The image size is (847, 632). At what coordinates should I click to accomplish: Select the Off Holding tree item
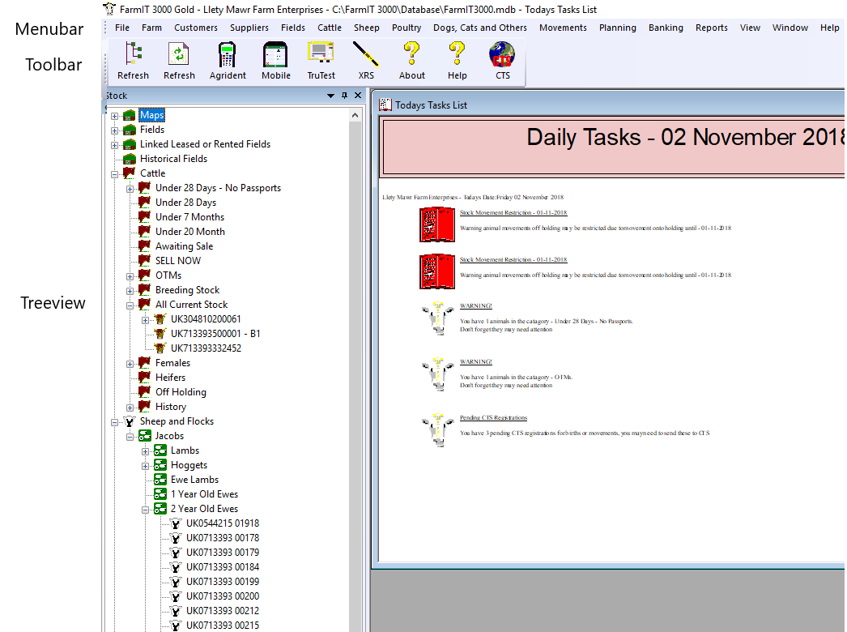click(x=181, y=392)
